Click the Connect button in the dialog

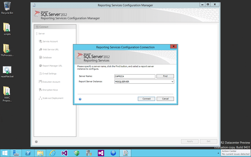[147, 99]
